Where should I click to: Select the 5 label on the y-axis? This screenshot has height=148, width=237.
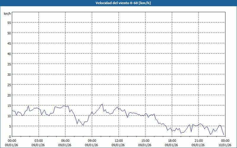tap(10, 126)
